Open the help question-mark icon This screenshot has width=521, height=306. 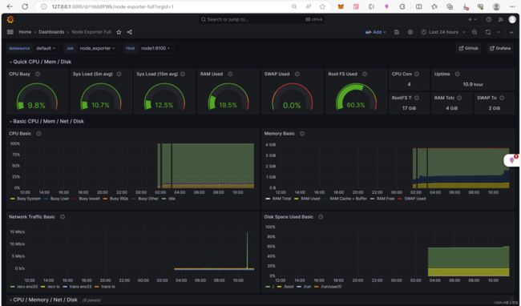pyautogui.click(x=489, y=19)
